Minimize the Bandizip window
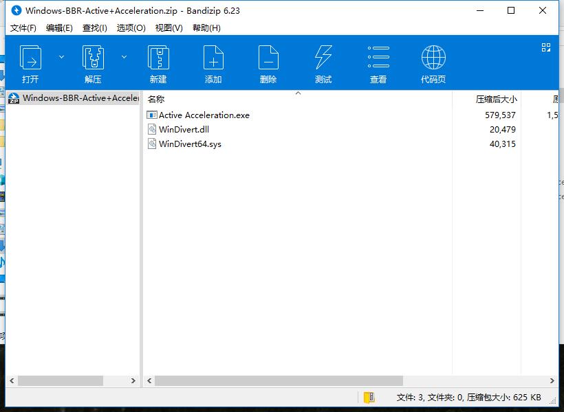The width and height of the screenshot is (564, 412). [x=480, y=10]
